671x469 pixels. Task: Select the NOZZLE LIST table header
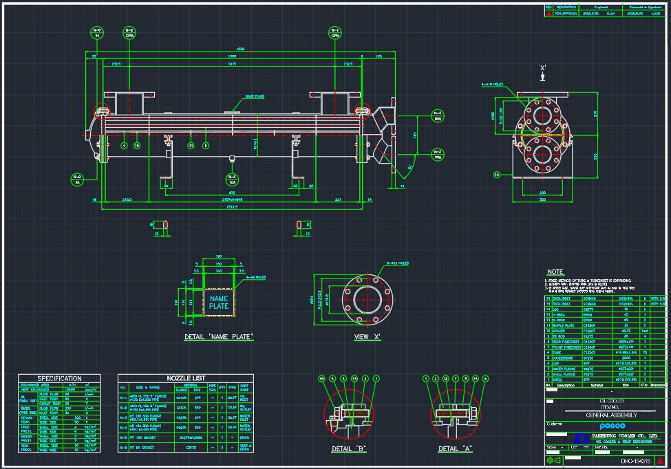click(186, 378)
